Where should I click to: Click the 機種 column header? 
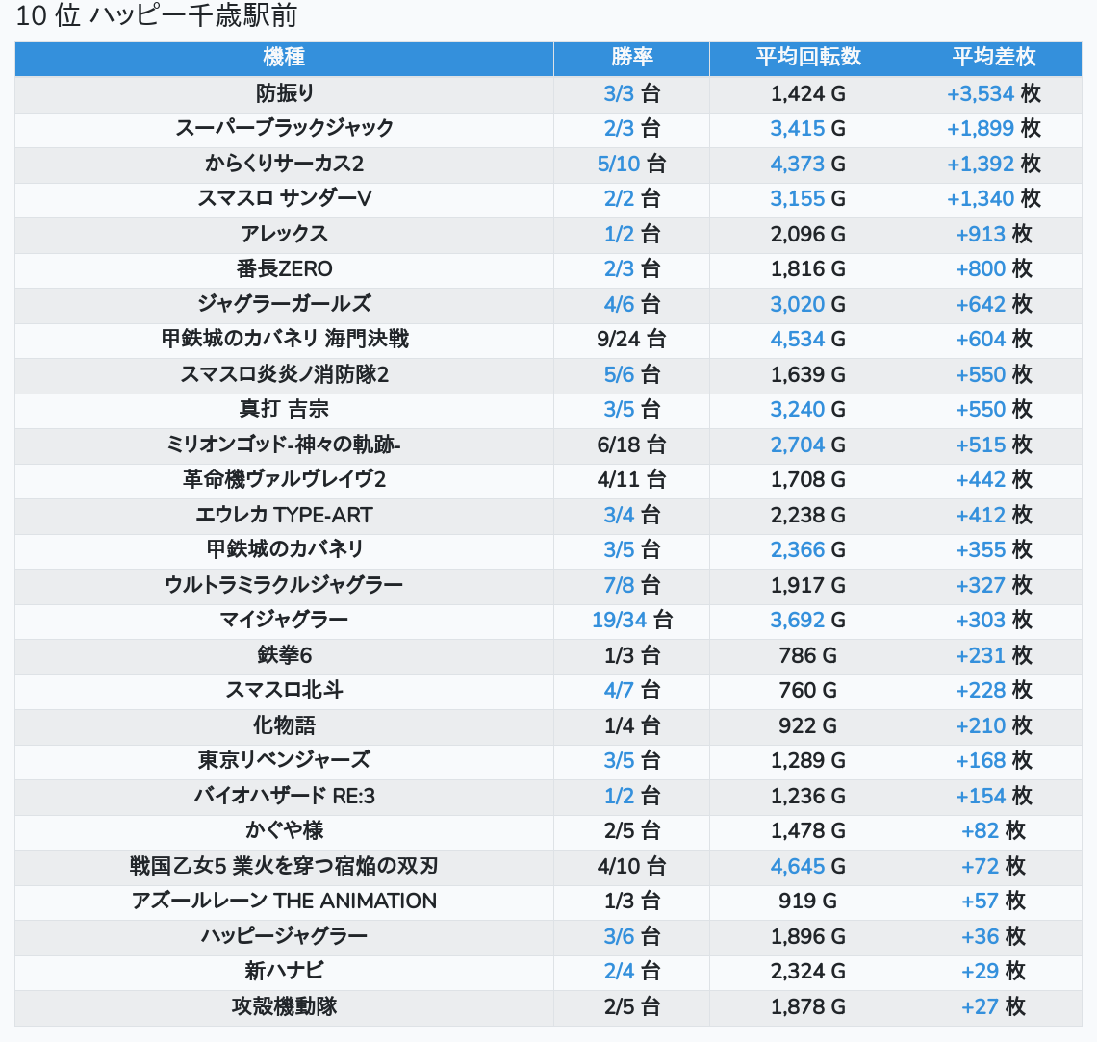[284, 57]
